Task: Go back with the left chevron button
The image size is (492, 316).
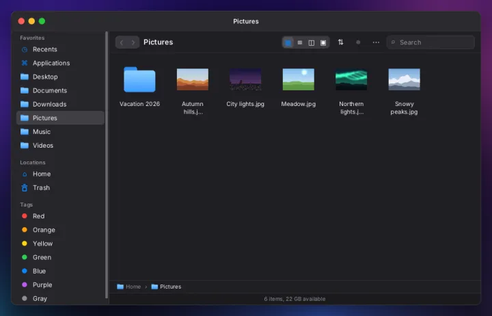Action: [x=122, y=42]
